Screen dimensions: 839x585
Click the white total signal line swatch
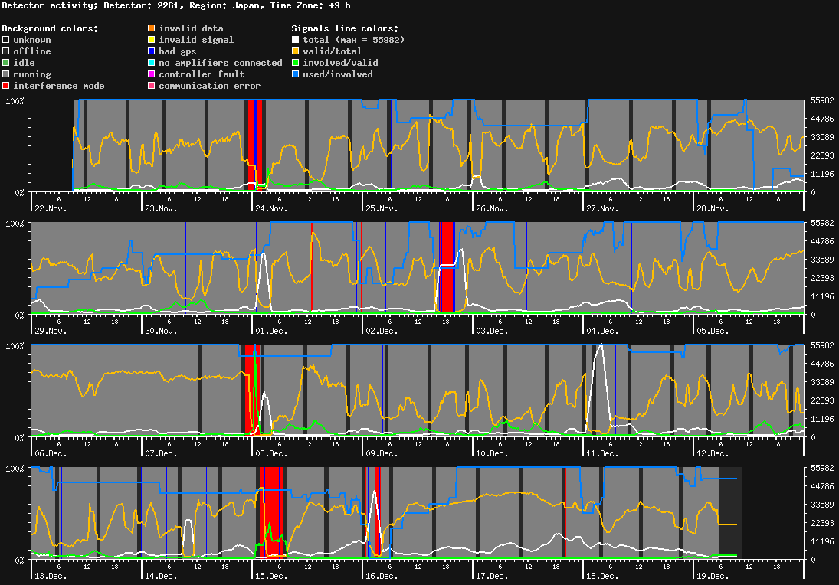(x=296, y=40)
